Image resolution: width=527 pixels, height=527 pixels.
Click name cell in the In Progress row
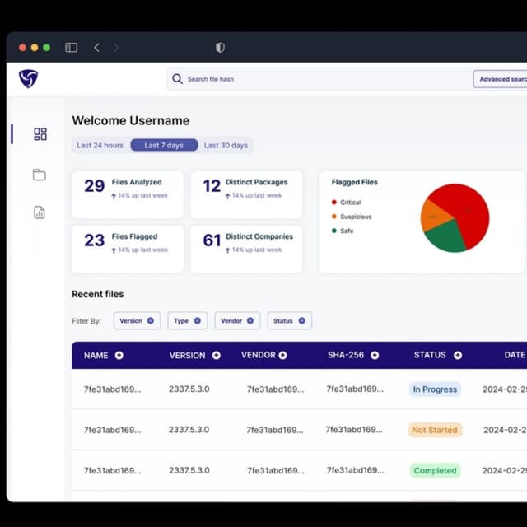point(112,389)
